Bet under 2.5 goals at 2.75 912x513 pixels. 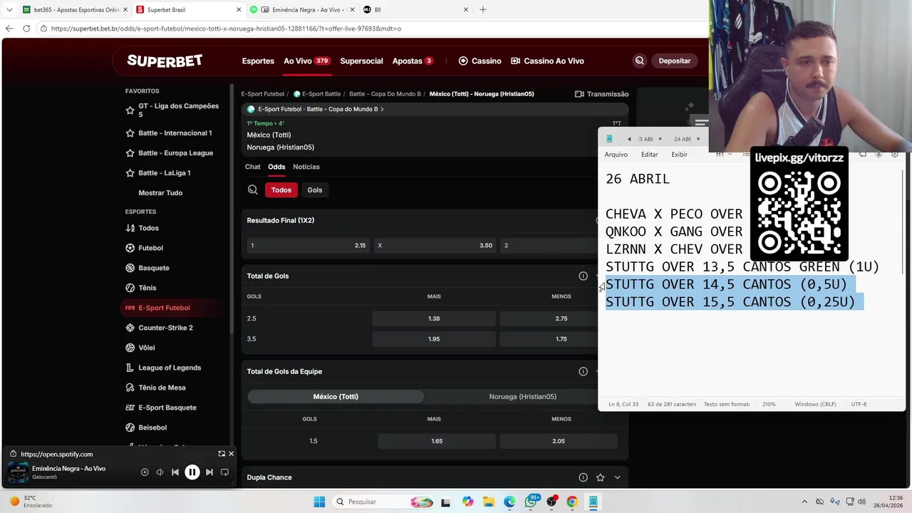click(x=549, y=318)
